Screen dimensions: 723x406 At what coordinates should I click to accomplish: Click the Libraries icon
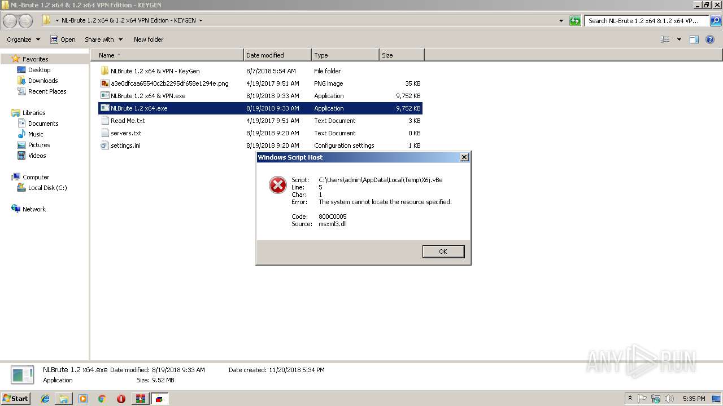tap(16, 113)
